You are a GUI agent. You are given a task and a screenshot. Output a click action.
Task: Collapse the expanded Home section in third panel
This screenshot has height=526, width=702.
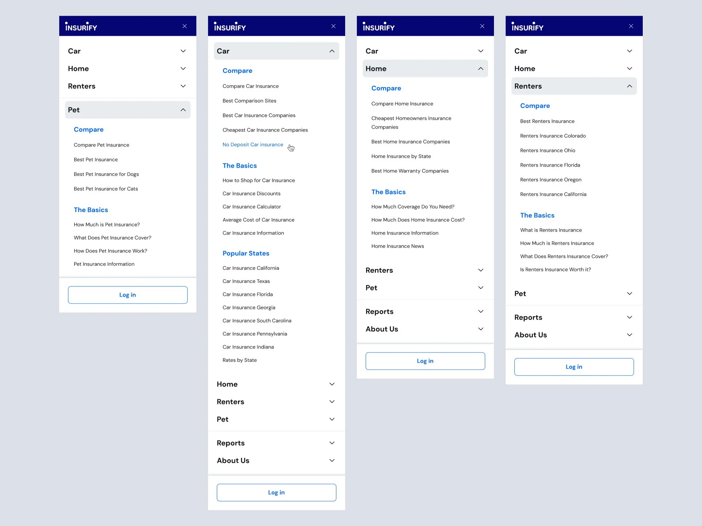click(481, 69)
